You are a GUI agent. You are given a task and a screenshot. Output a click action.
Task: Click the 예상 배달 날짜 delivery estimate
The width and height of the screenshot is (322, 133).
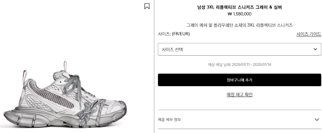[x=239, y=64]
